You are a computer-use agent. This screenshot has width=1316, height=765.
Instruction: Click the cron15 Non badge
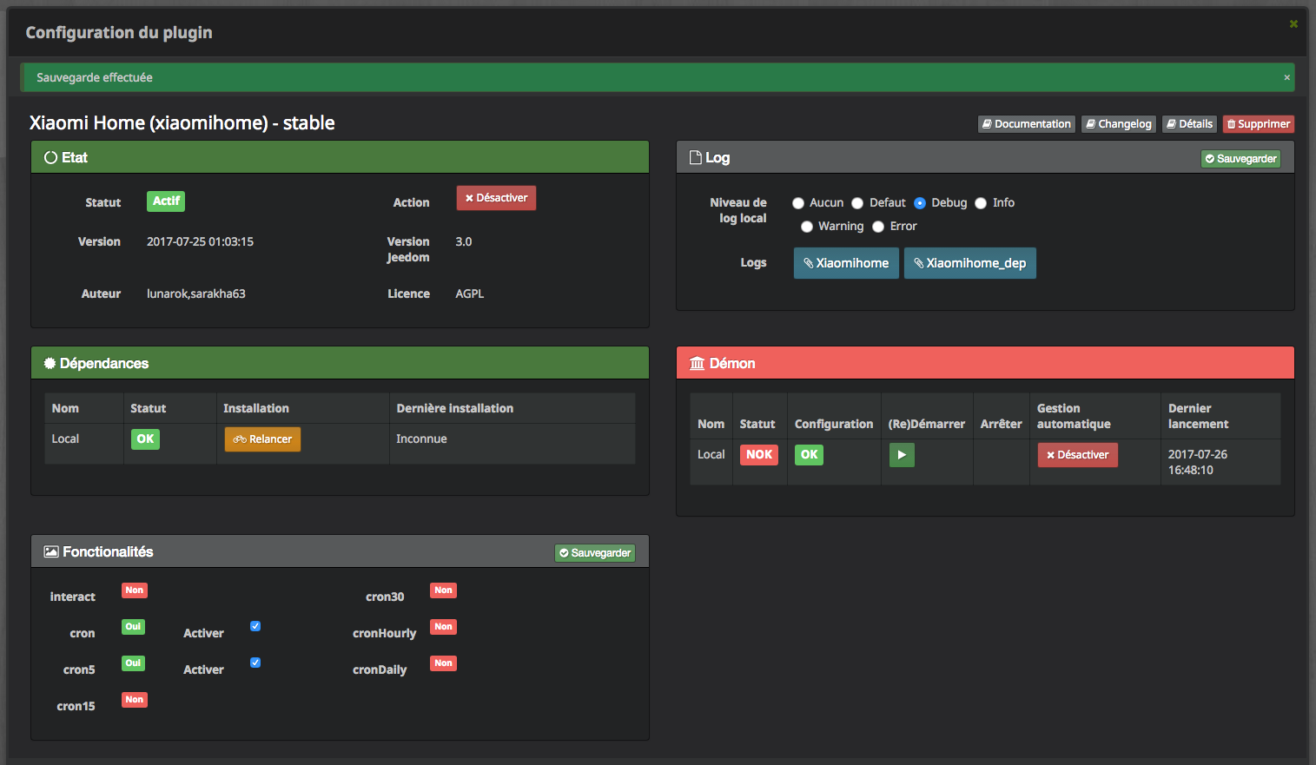click(x=135, y=700)
